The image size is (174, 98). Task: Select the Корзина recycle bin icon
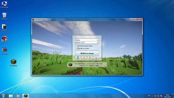tap(4, 16)
